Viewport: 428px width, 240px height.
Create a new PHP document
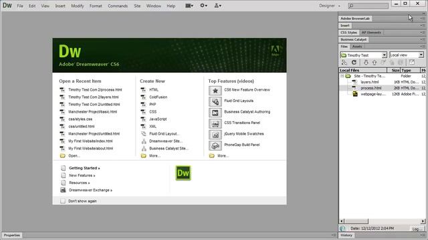[152, 104]
